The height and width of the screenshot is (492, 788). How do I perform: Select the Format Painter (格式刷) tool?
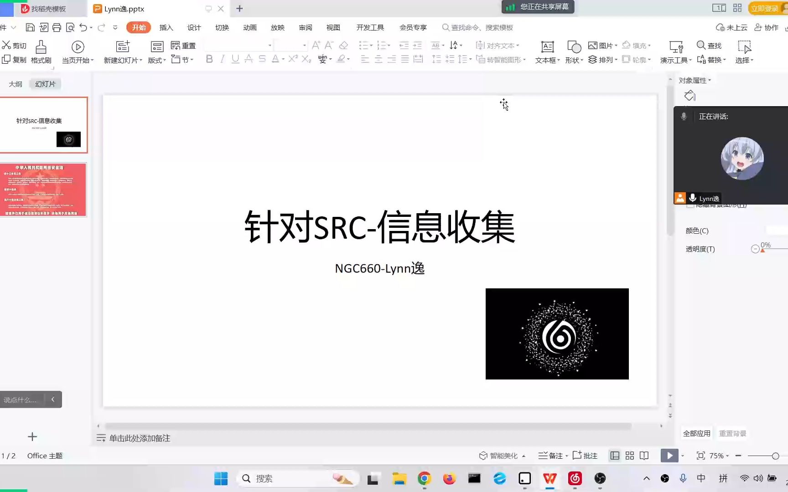pyautogui.click(x=41, y=52)
